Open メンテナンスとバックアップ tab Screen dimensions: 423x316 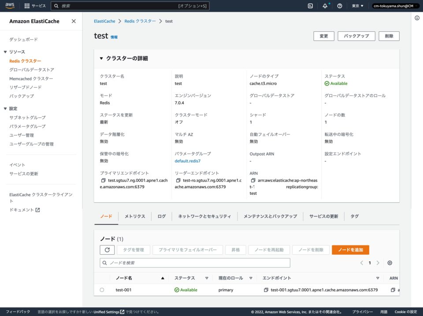270,216
